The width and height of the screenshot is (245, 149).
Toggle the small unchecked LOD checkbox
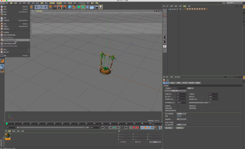[209, 103]
